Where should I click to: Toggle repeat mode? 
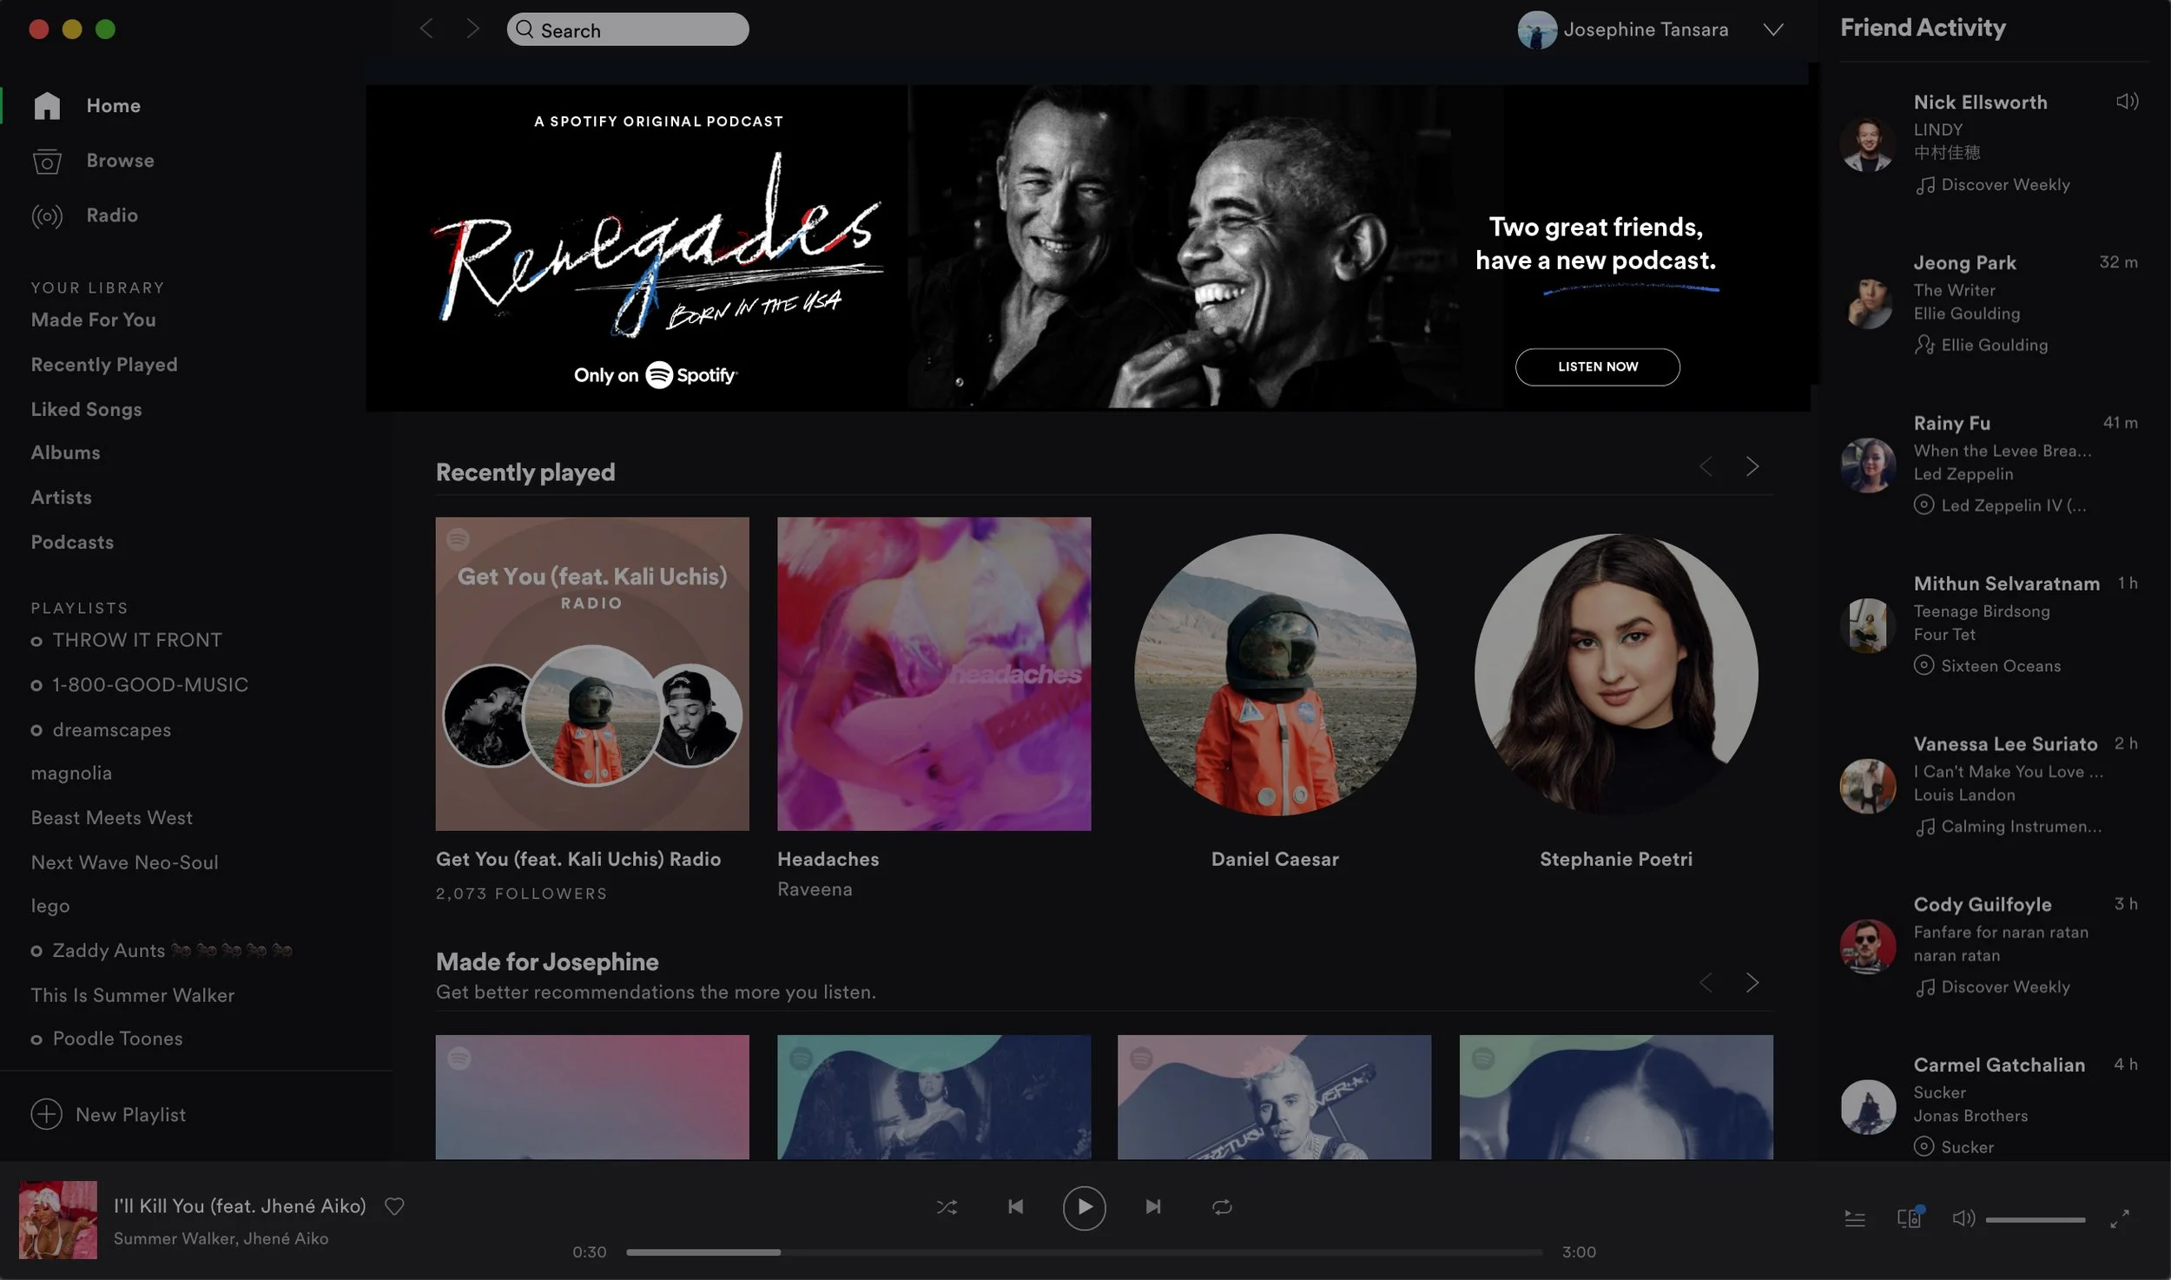point(1222,1207)
